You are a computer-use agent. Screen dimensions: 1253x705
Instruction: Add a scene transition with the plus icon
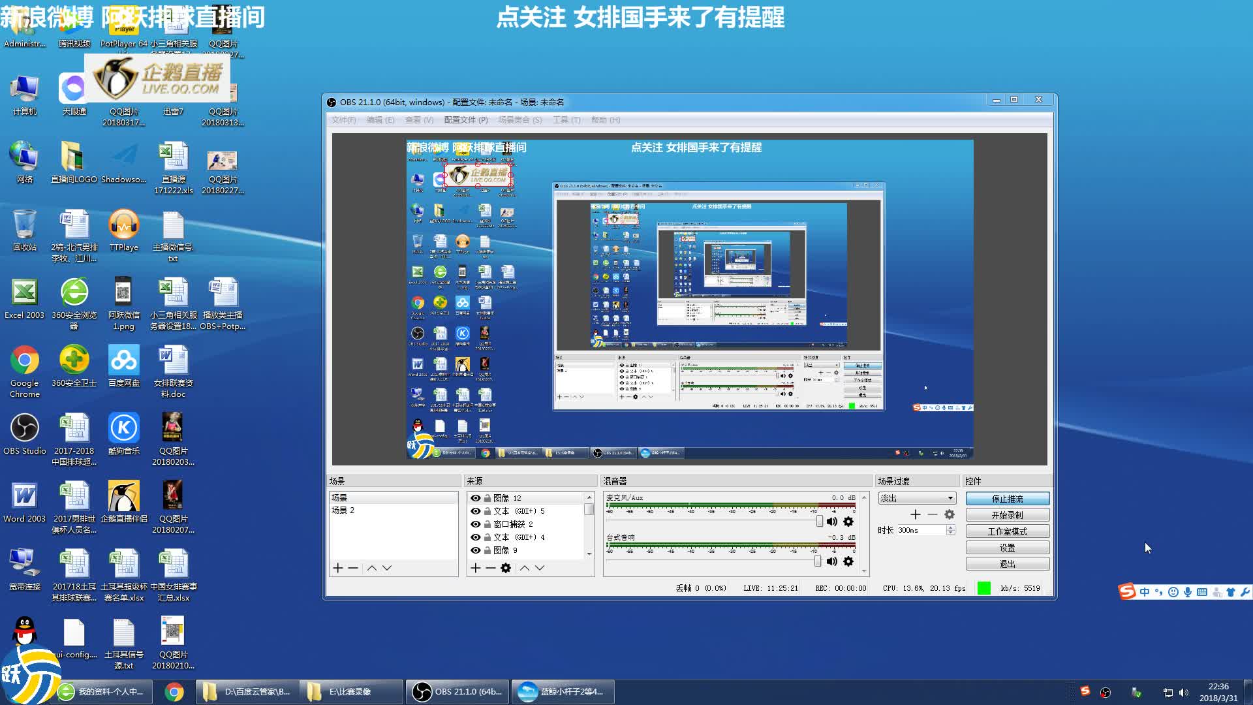pyautogui.click(x=915, y=514)
